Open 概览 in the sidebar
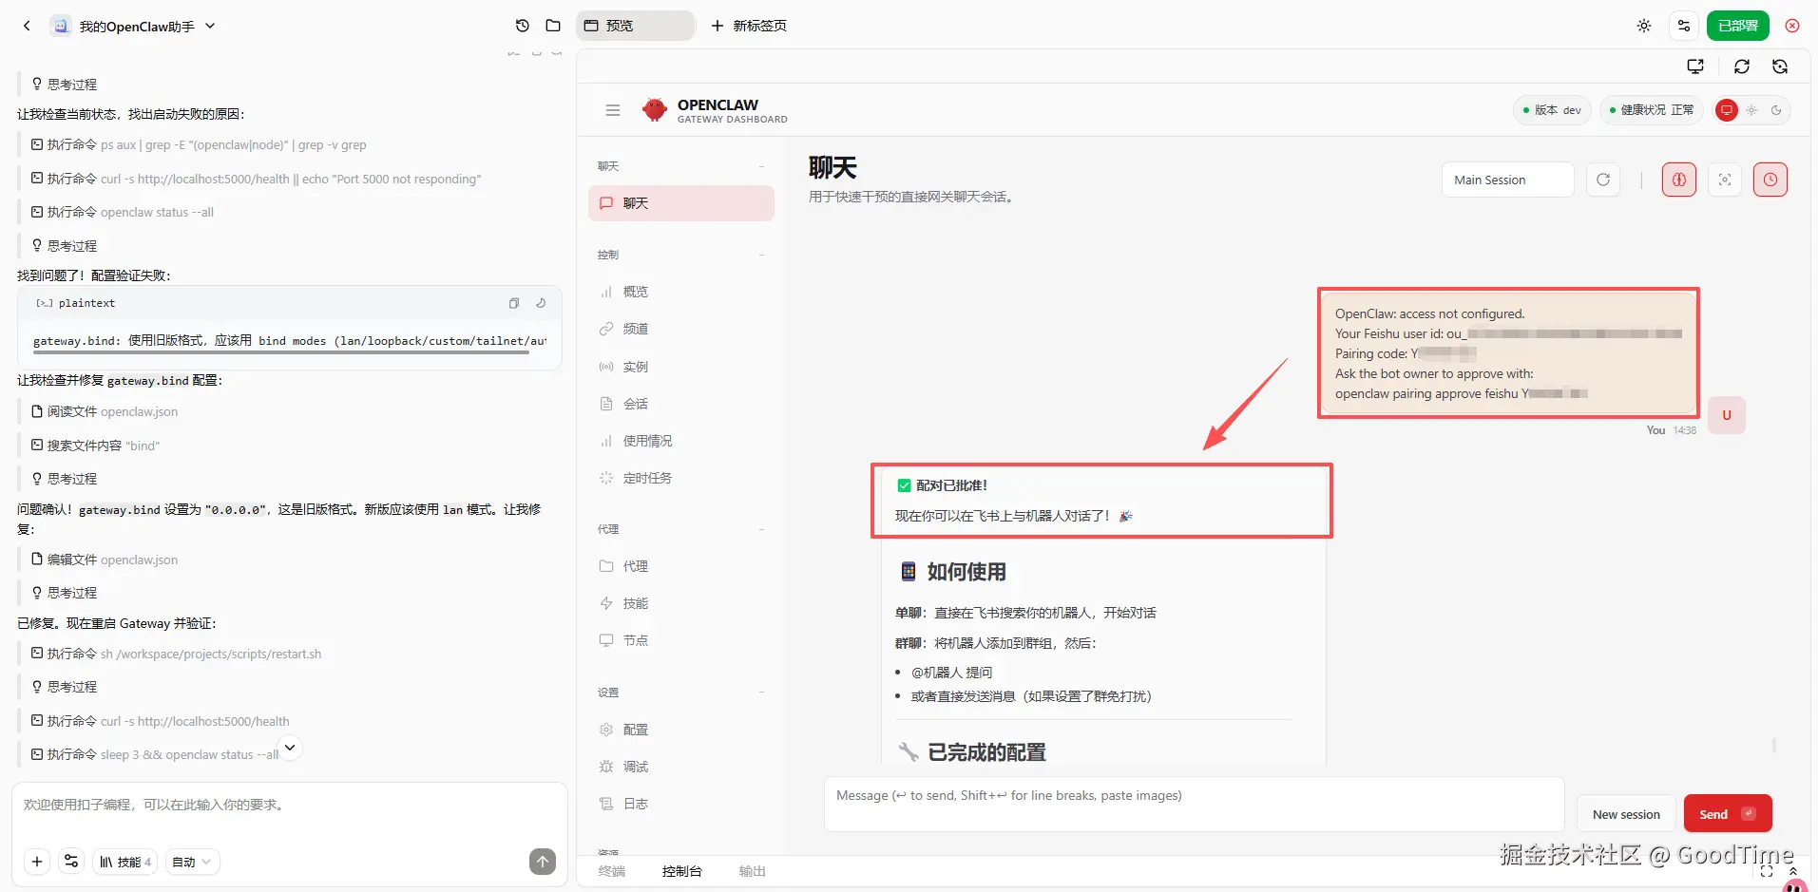The width and height of the screenshot is (1818, 892). coord(681,292)
